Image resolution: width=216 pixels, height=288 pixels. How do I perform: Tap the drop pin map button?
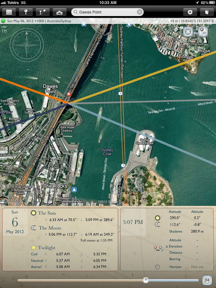tap(203, 31)
